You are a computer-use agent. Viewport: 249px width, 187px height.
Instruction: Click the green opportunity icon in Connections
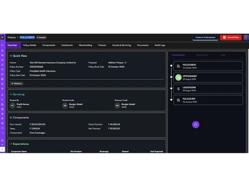(x=178, y=77)
